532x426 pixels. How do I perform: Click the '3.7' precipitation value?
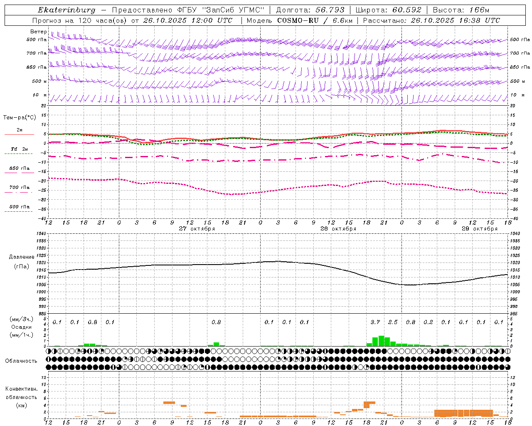pos(375,322)
